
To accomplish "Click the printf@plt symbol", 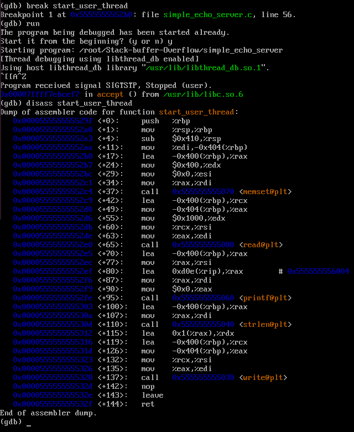I will click(265, 298).
